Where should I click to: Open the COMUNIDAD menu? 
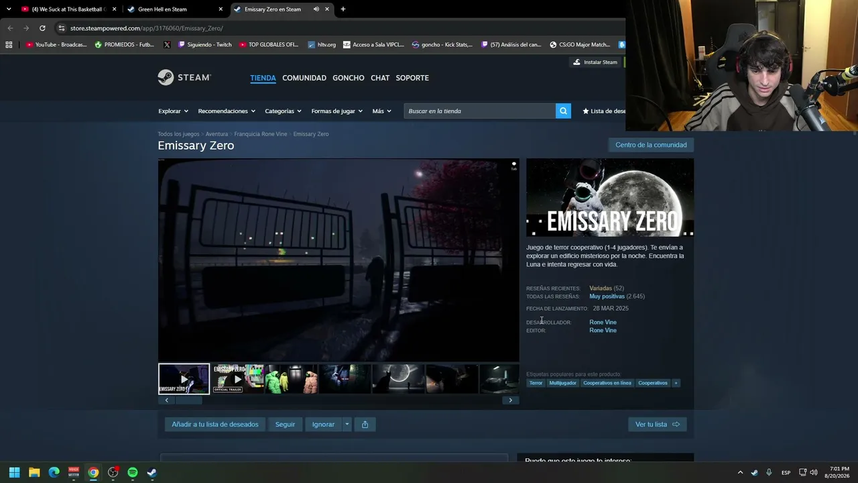point(304,78)
